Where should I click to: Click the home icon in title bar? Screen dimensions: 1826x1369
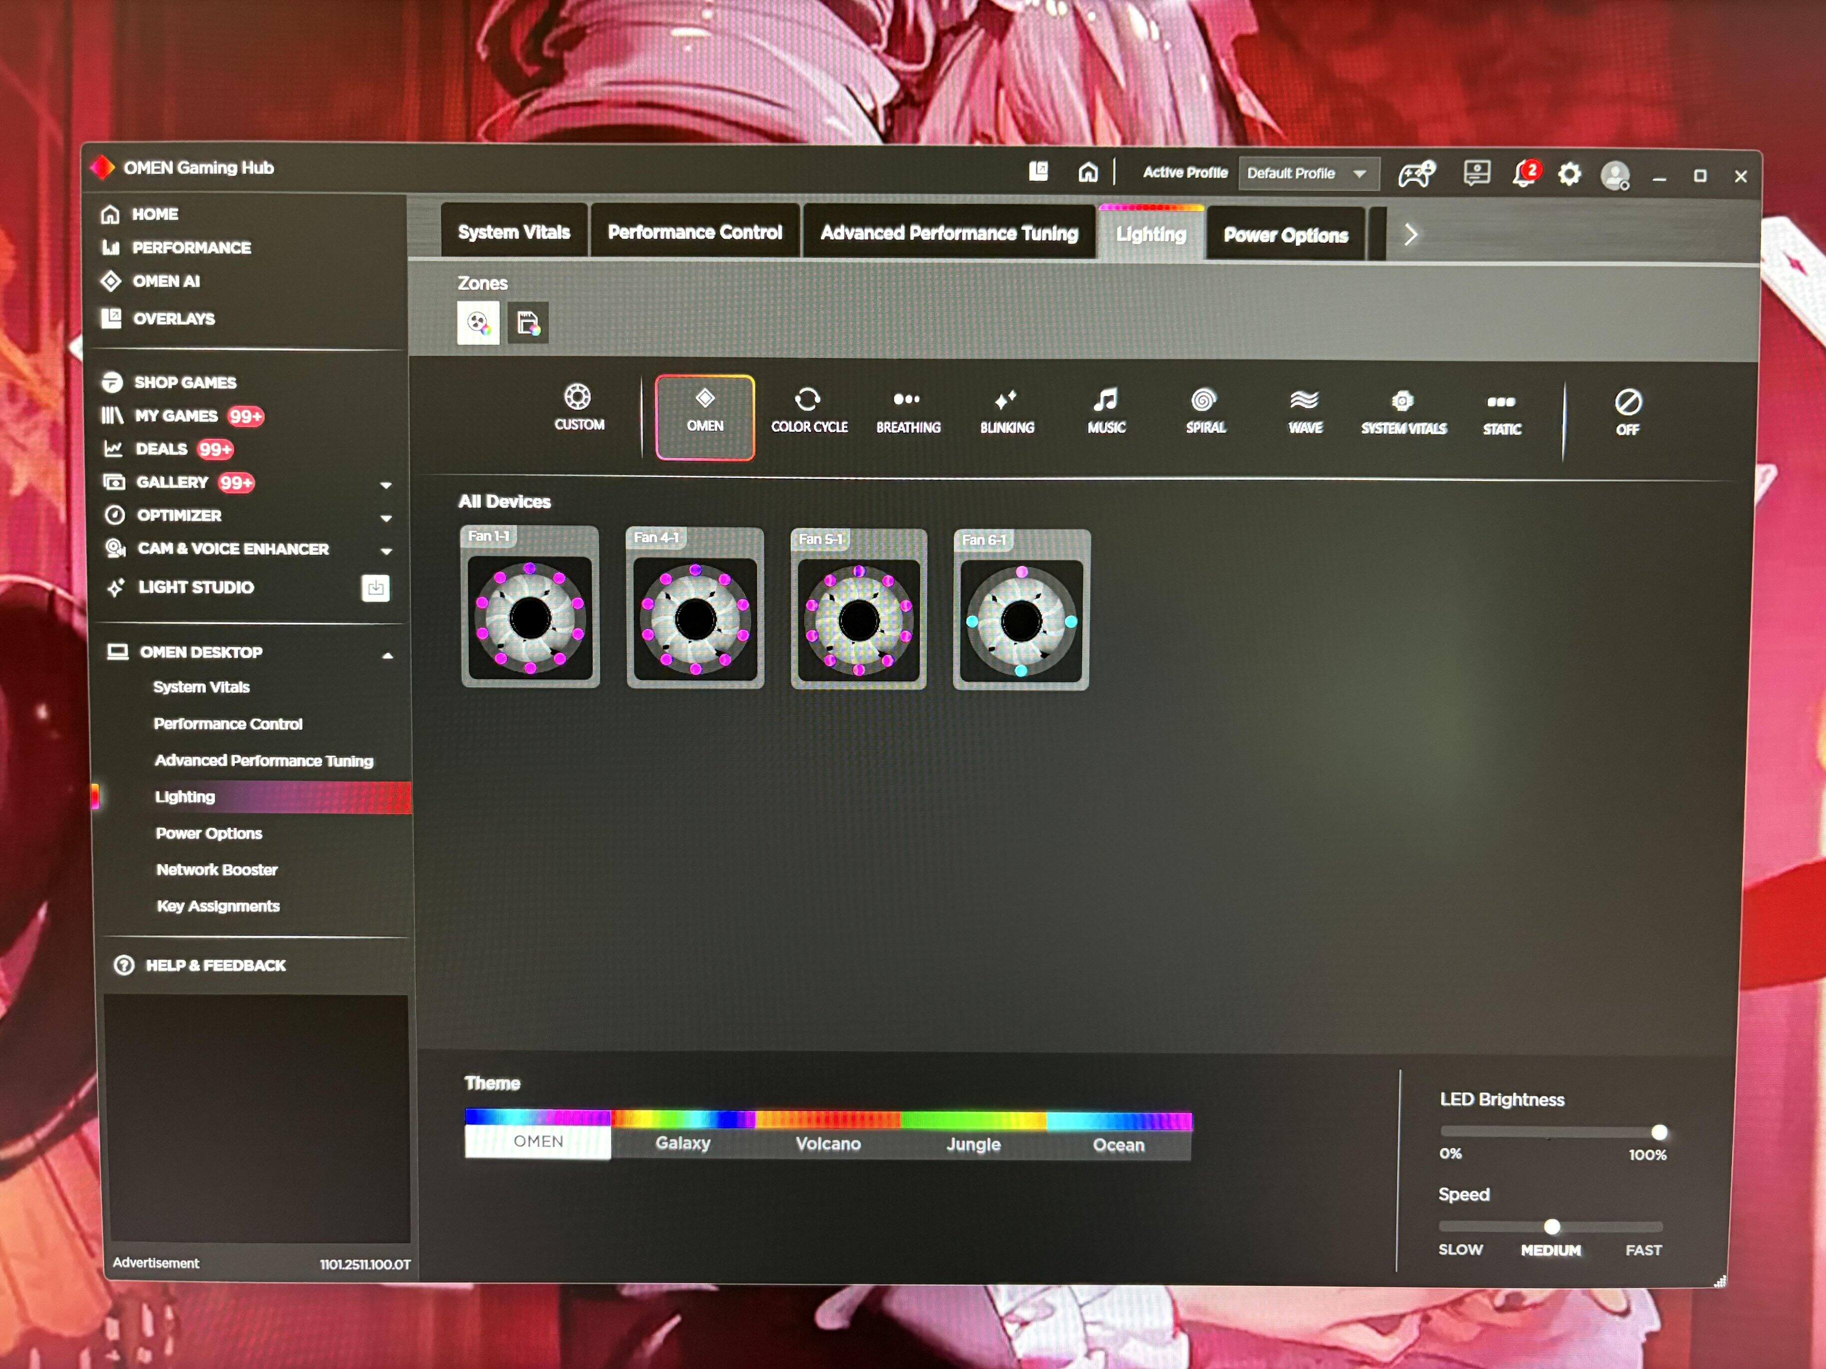(x=1088, y=171)
